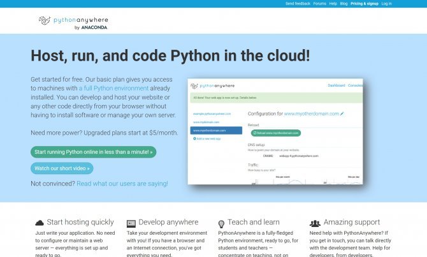Click the PythonAnywhere snake logo in header
The height and width of the screenshot is (257, 427).
point(45,20)
